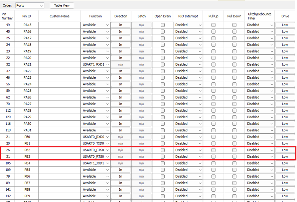Click the Pin Number column header
Screen dimensions: 297x202
click(7, 16)
